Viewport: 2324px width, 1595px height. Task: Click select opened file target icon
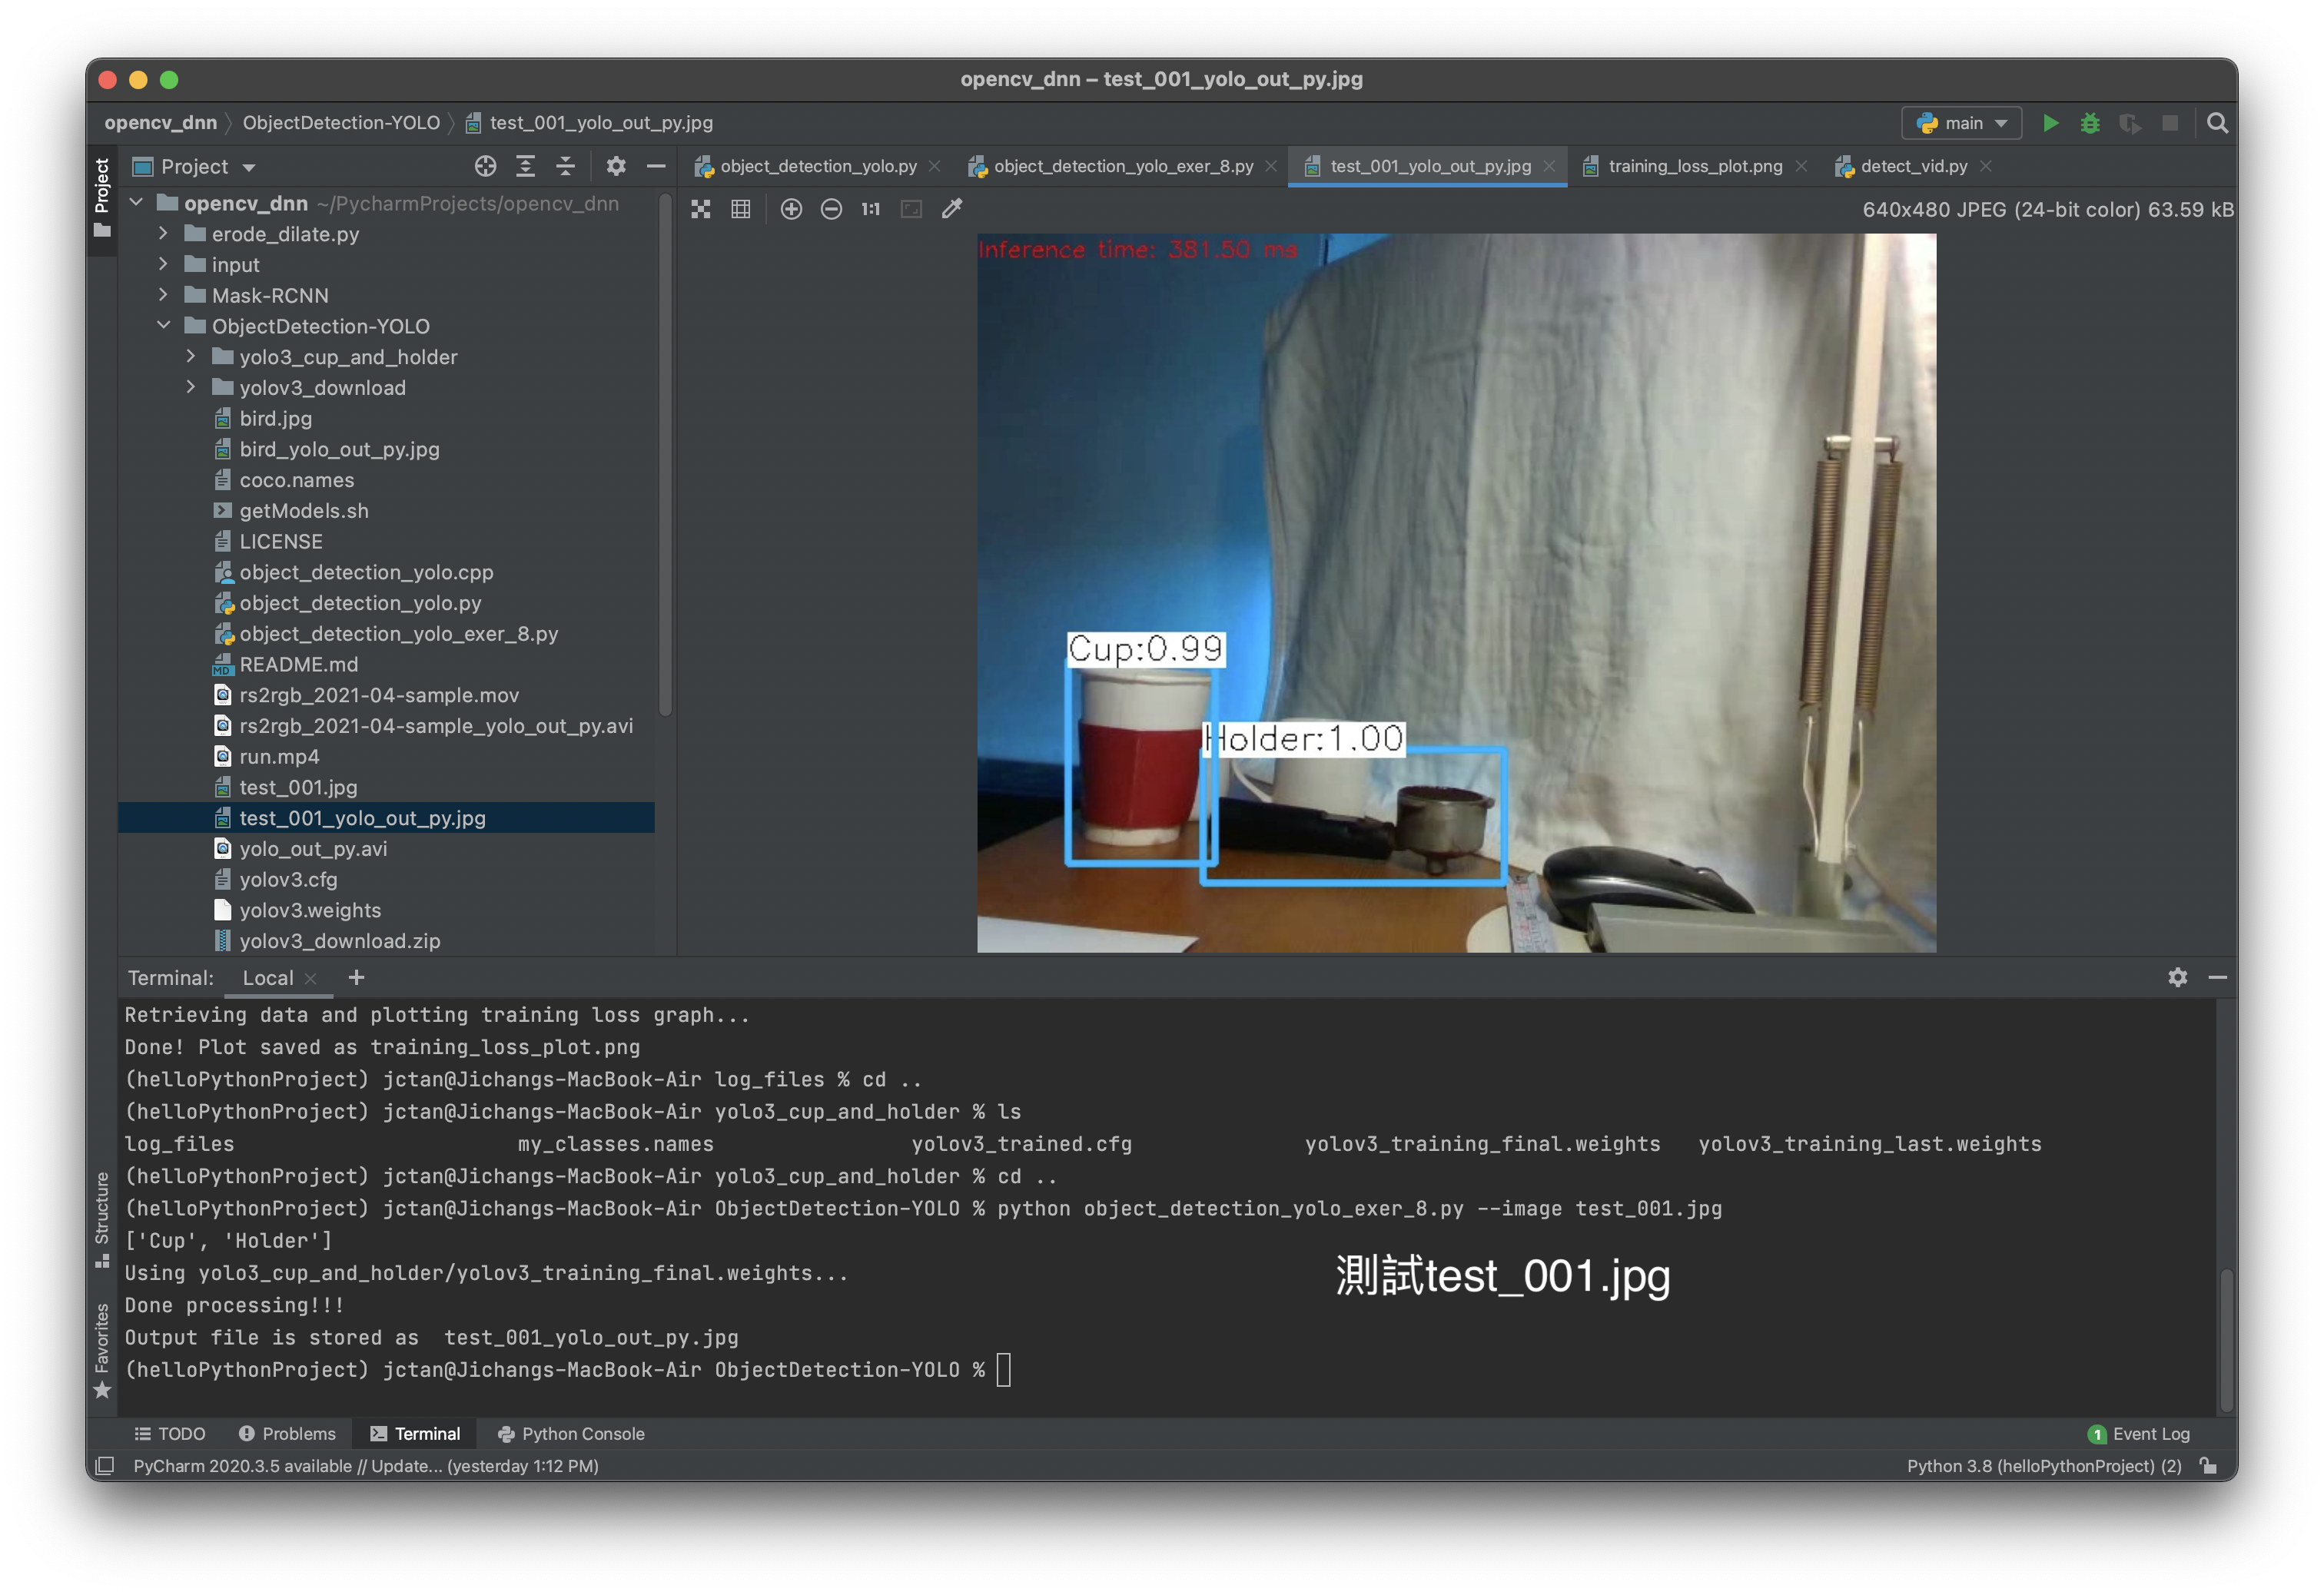[485, 166]
